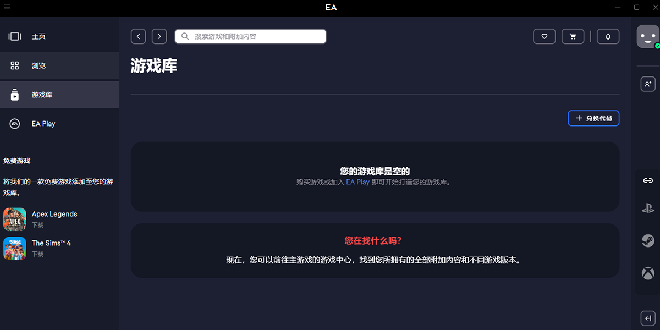Click the 您的游戏库是空的 message
The height and width of the screenshot is (330, 660).
point(375,172)
